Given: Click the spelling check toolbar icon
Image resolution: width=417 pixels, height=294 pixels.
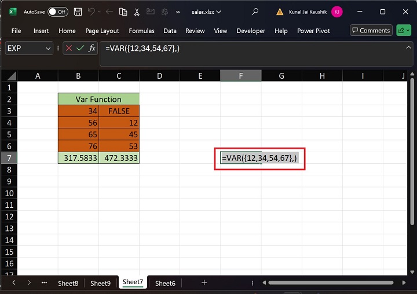Looking at the screenshot, I should (164, 12).
